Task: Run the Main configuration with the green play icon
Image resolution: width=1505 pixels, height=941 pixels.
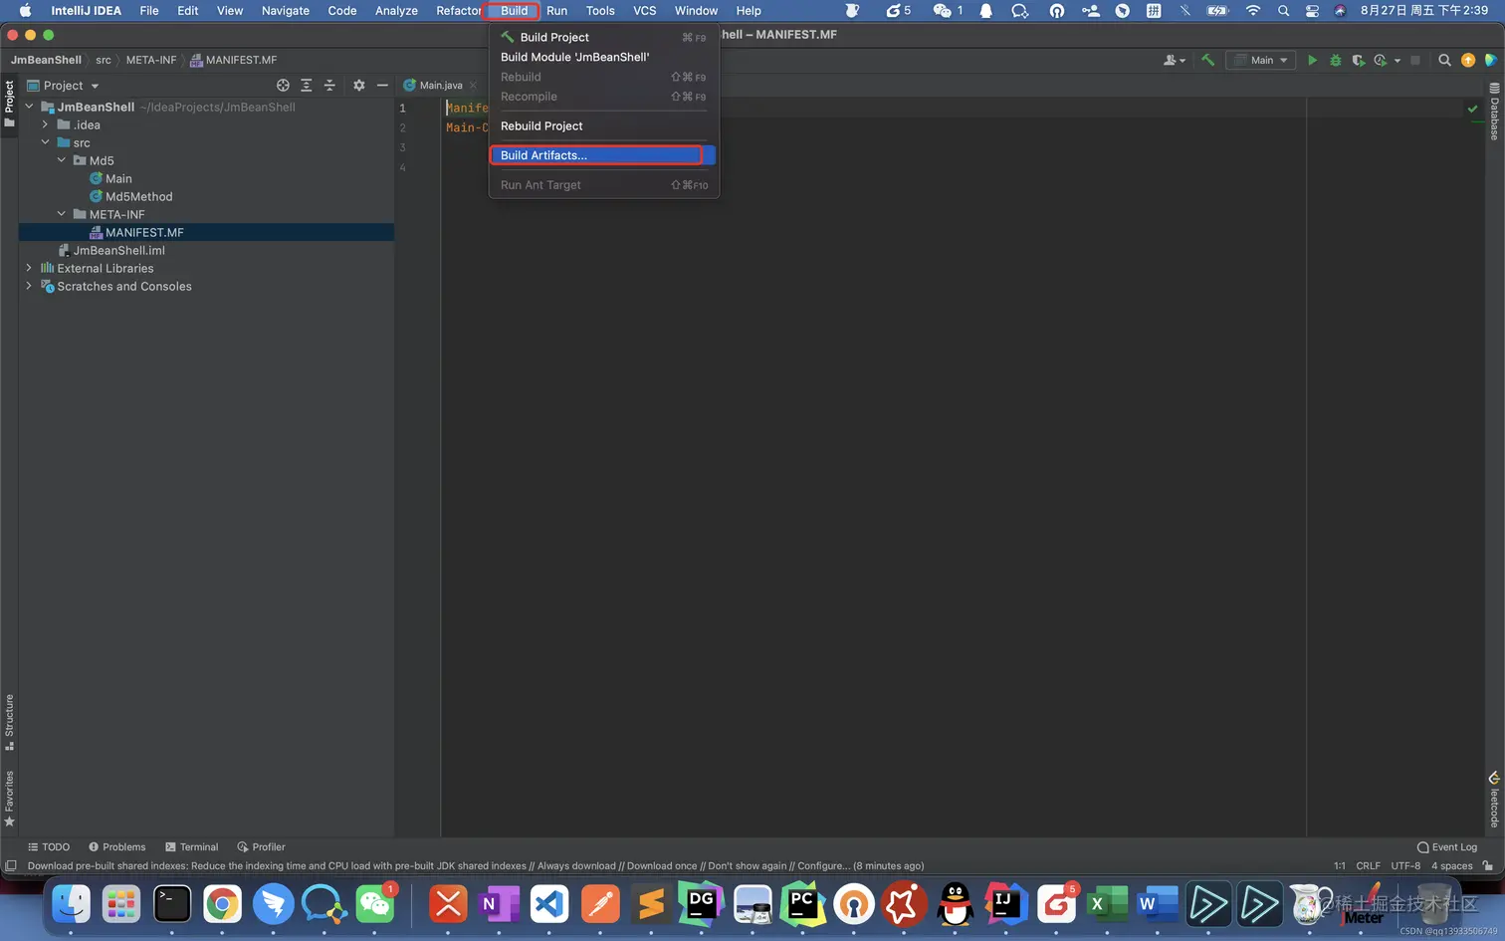Action: [x=1312, y=60]
